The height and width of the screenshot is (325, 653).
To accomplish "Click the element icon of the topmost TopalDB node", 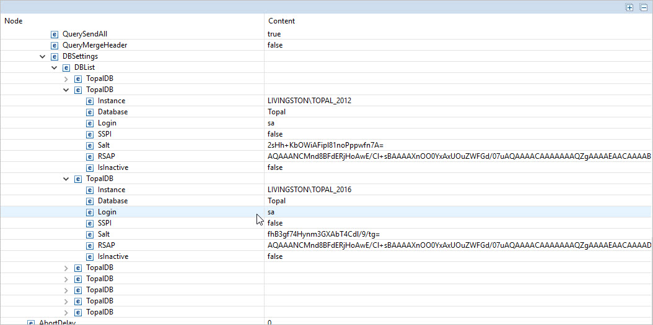I will click(78, 78).
